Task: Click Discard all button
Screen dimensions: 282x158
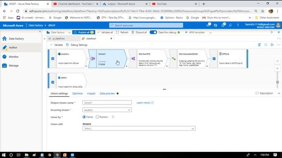Action: pyautogui.click(x=139, y=32)
